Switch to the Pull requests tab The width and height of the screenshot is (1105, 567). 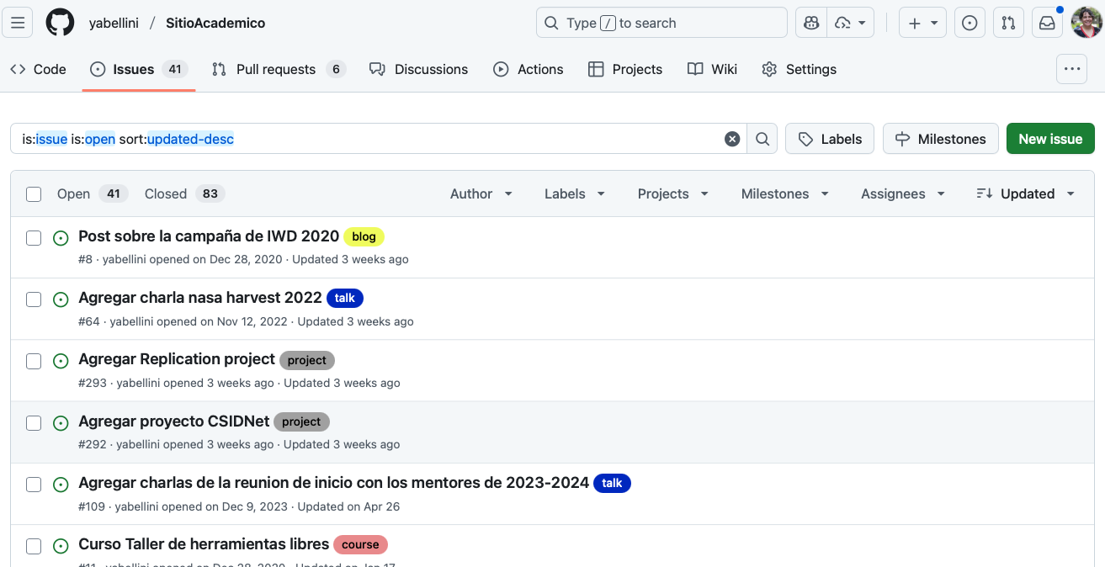coord(276,69)
